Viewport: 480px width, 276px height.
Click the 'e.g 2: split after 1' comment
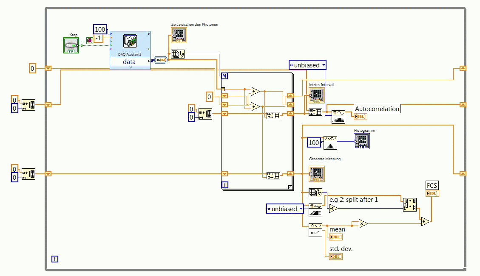point(354,200)
